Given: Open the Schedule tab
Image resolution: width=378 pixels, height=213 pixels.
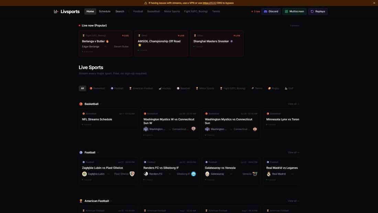Looking at the screenshot, I should click(104, 11).
